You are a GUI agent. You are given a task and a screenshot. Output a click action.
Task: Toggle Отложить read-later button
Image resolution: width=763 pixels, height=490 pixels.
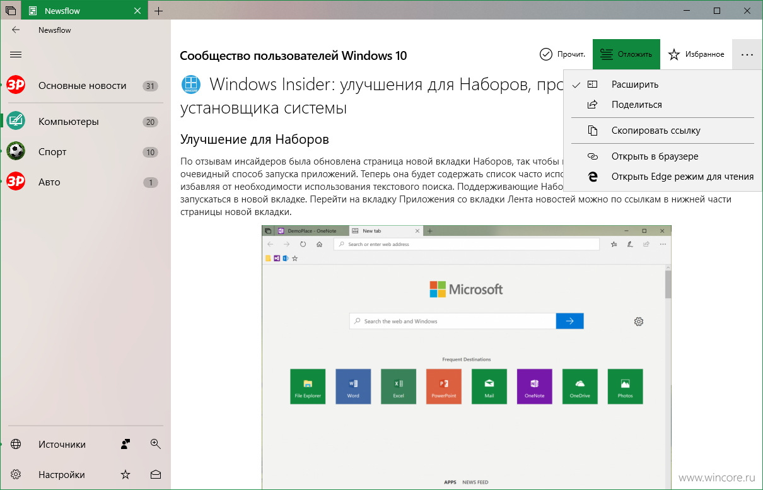(626, 54)
